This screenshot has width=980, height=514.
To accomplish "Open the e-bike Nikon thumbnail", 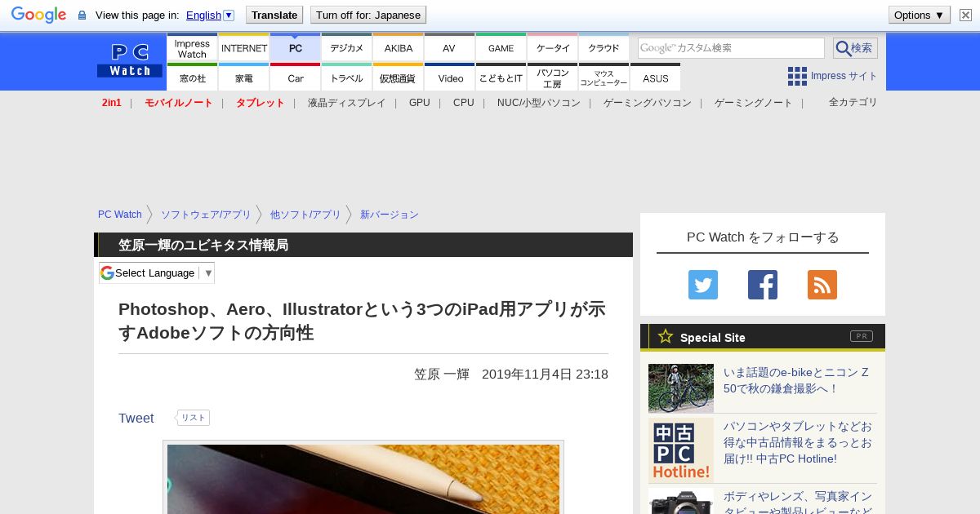I will [681, 388].
